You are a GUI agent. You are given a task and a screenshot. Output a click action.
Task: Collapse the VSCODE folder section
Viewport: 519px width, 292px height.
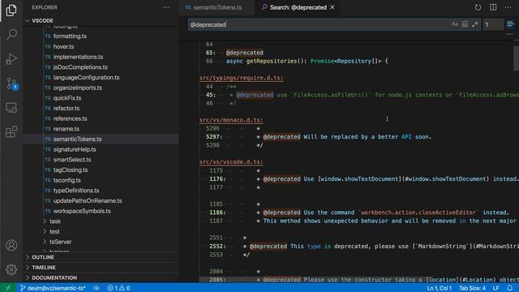pos(101,20)
